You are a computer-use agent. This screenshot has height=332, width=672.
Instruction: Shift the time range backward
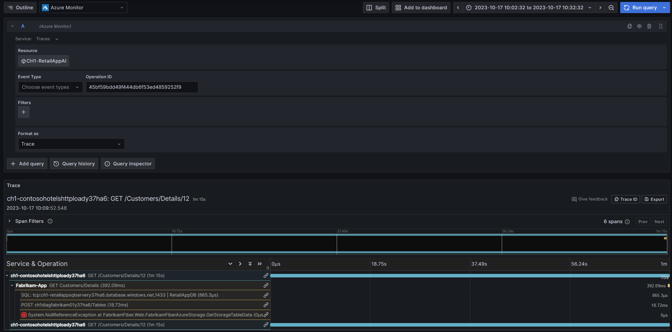coord(458,8)
